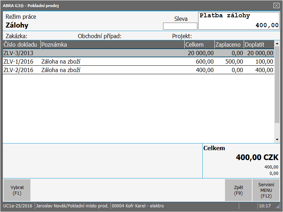The image size is (283, 212).
Task: Close the Pokladní prodej window
Action: (x=276, y=5)
